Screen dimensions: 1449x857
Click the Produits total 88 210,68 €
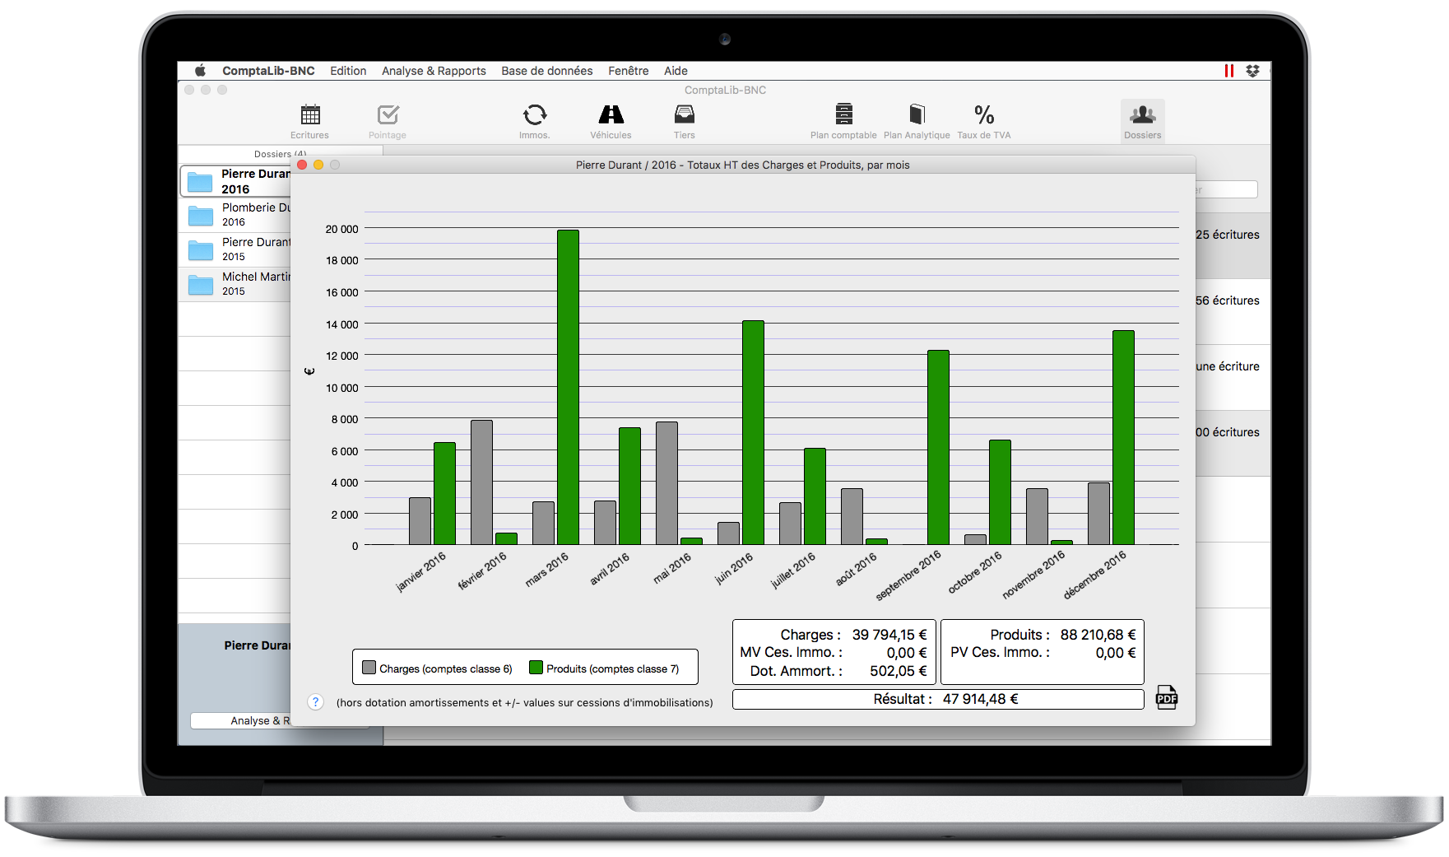1098,635
